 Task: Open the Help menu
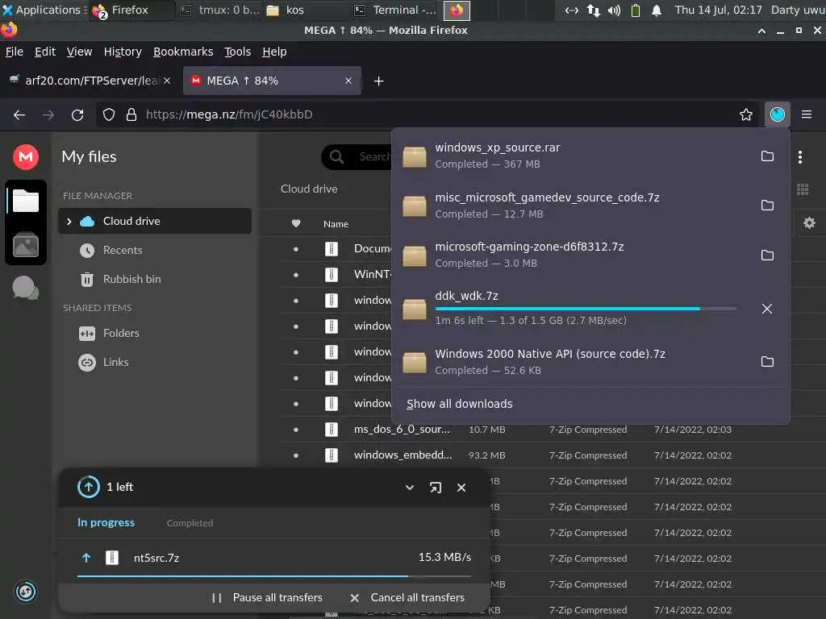(274, 52)
